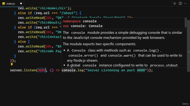Click the lone else keyword line
190x106 pixels.
[x=22, y=42]
